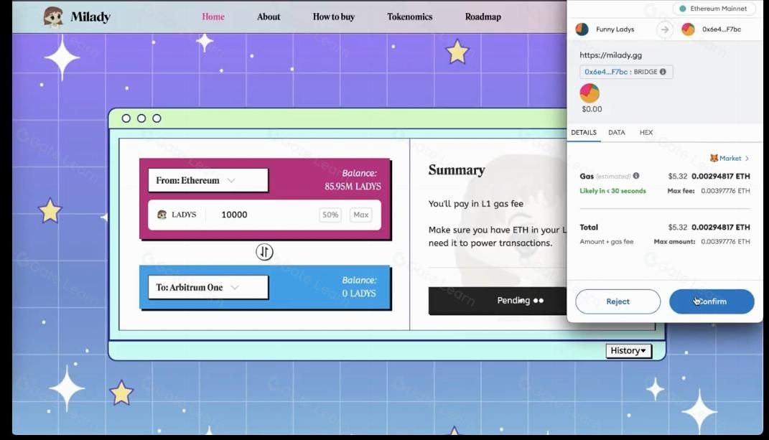The height and width of the screenshot is (440, 769).
Task: Click the Funny Ladys account name
Action: click(615, 29)
